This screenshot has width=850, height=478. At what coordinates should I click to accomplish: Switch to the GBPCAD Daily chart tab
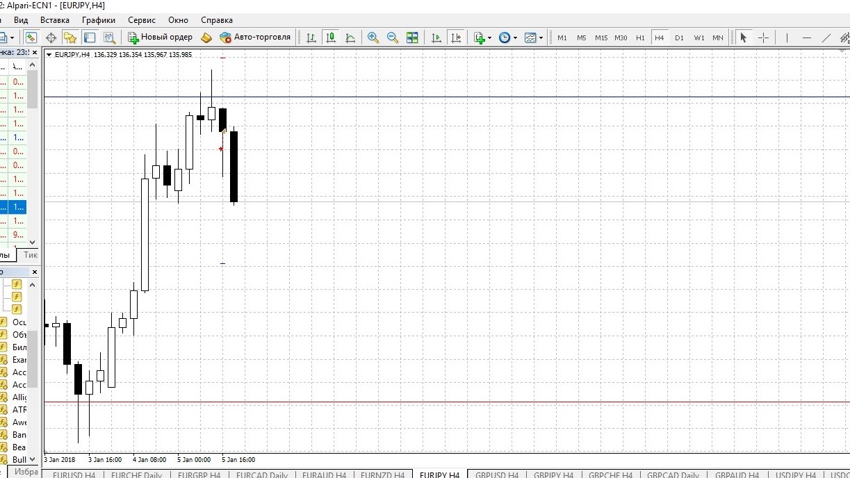pos(673,475)
